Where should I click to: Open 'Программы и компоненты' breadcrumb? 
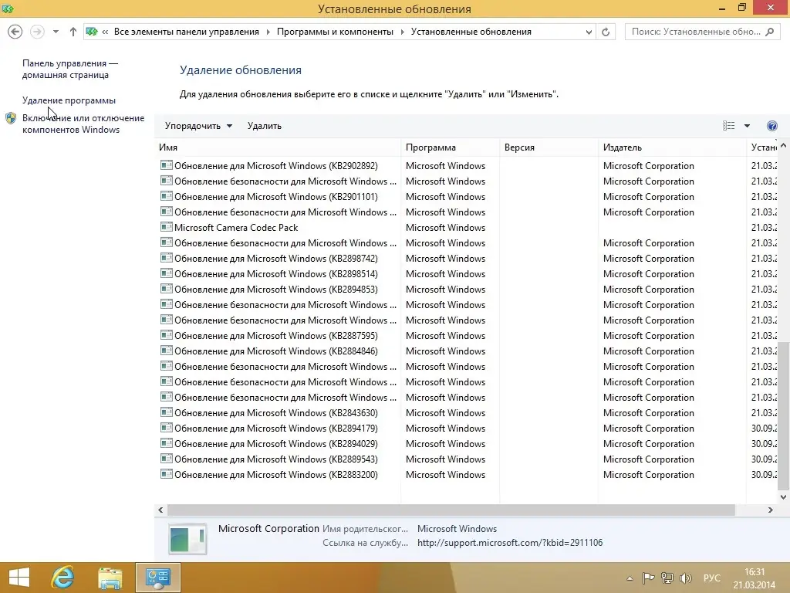[x=335, y=32]
